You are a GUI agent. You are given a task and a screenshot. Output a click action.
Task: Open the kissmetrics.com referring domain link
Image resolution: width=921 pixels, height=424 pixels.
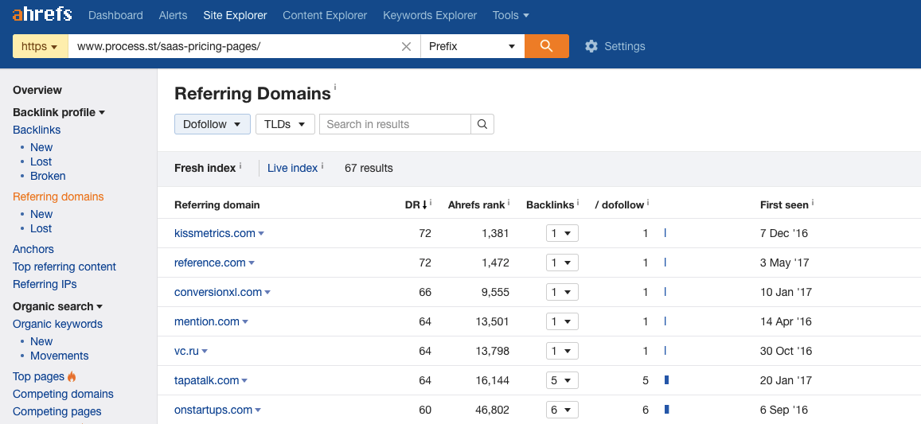coord(214,233)
